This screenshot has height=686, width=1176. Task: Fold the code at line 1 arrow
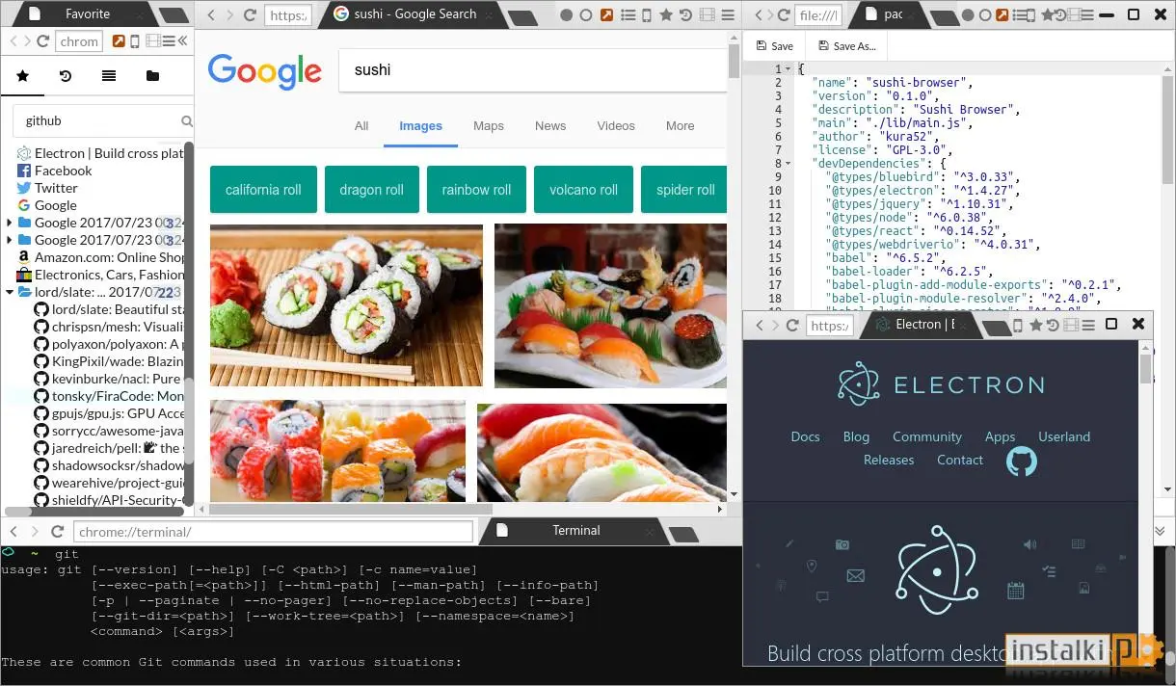790,69
